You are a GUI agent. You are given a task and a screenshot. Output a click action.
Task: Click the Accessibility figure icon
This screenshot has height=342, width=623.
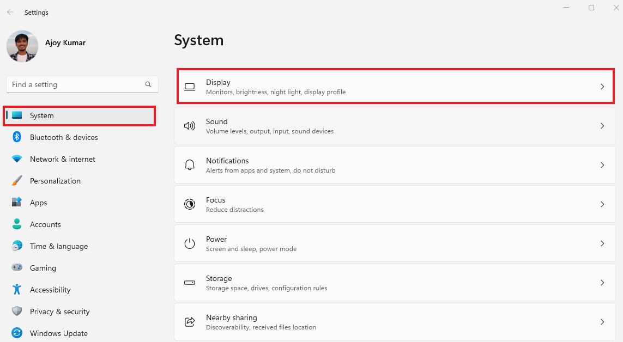[17, 290]
